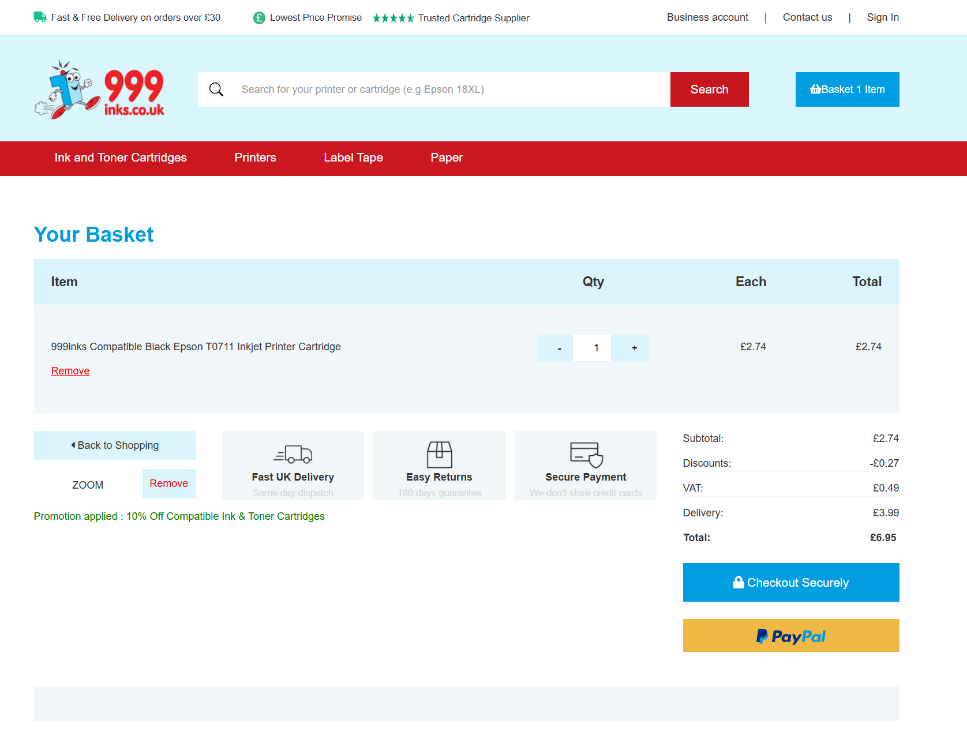
Task: Open the Label Tape menu
Action: tap(353, 157)
